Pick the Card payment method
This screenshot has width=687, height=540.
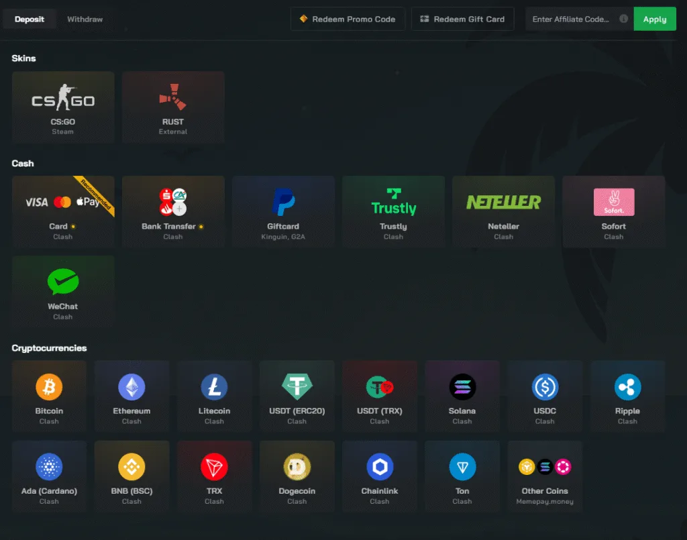pos(63,212)
